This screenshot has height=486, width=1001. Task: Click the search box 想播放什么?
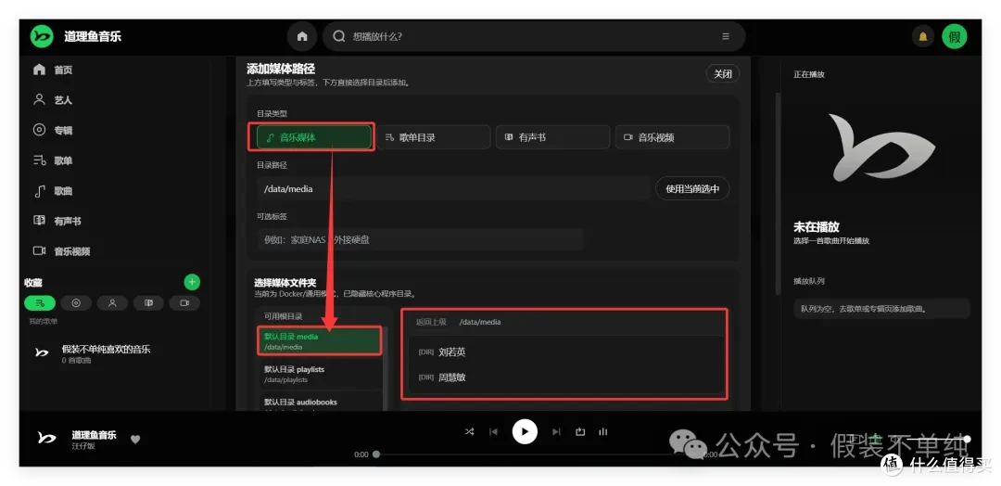[x=534, y=36]
